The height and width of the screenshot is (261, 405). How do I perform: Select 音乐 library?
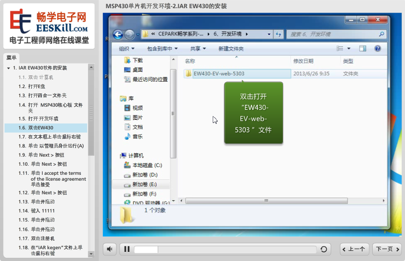(134, 137)
